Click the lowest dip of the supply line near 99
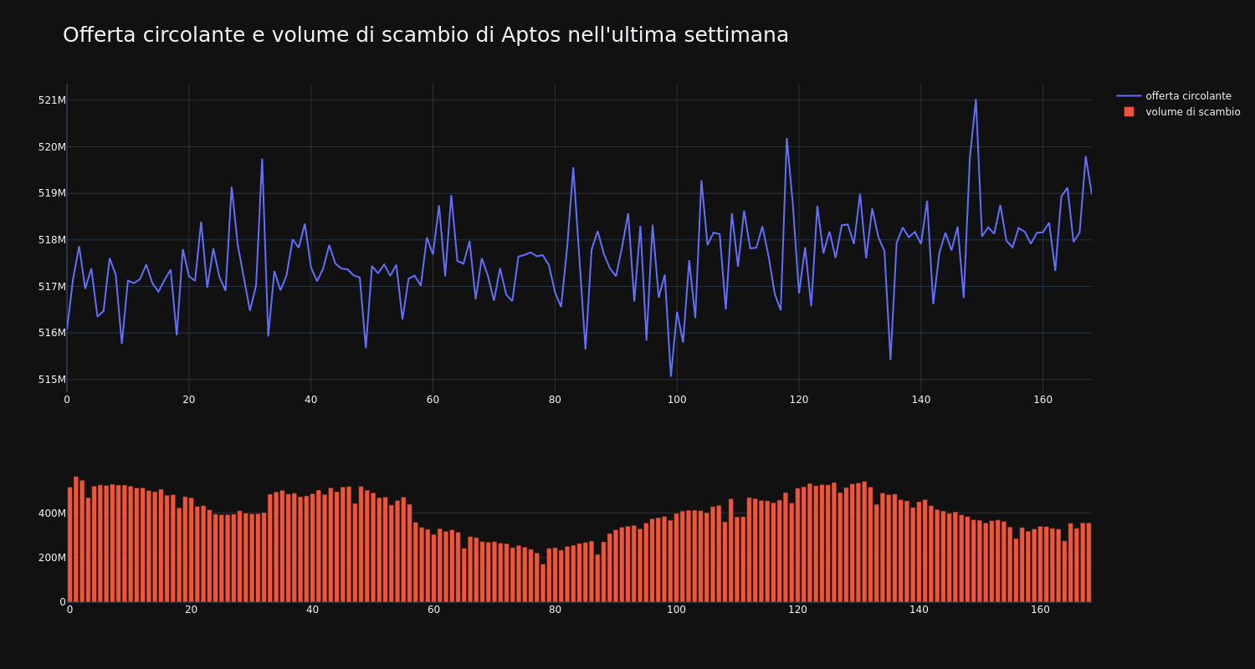 coord(671,375)
